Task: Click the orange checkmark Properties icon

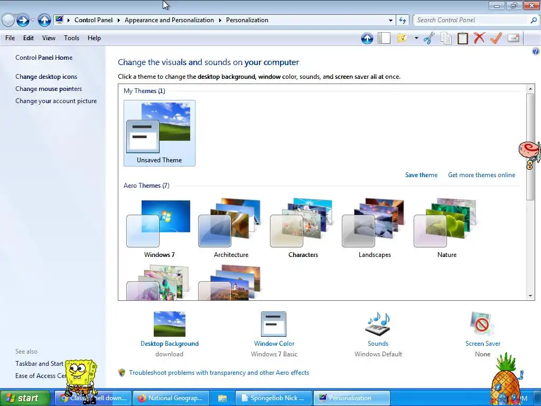Action: pos(496,38)
